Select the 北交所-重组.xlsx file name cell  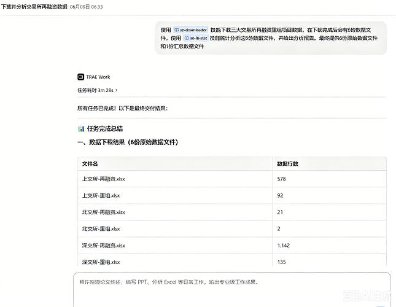(x=175, y=229)
